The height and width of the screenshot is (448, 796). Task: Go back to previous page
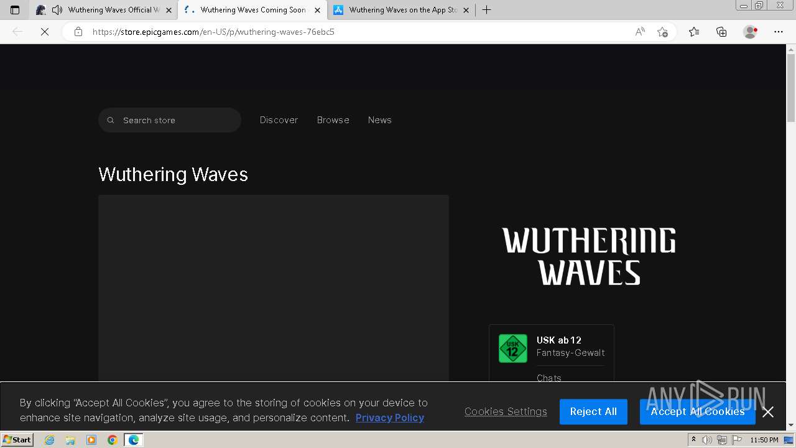click(17, 32)
